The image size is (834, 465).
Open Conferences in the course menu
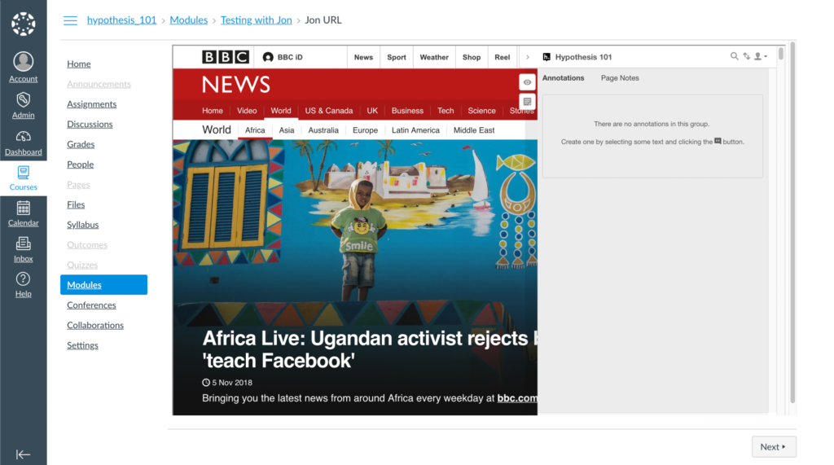click(91, 305)
